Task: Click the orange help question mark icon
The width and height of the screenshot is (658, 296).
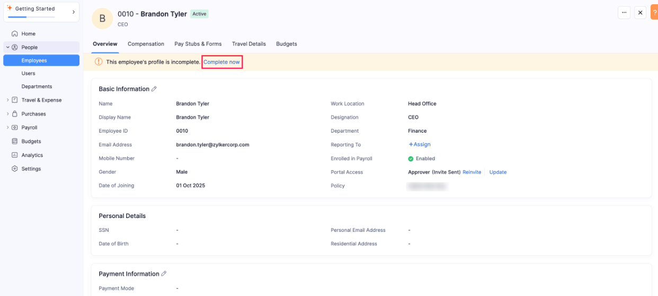Action: (654, 13)
